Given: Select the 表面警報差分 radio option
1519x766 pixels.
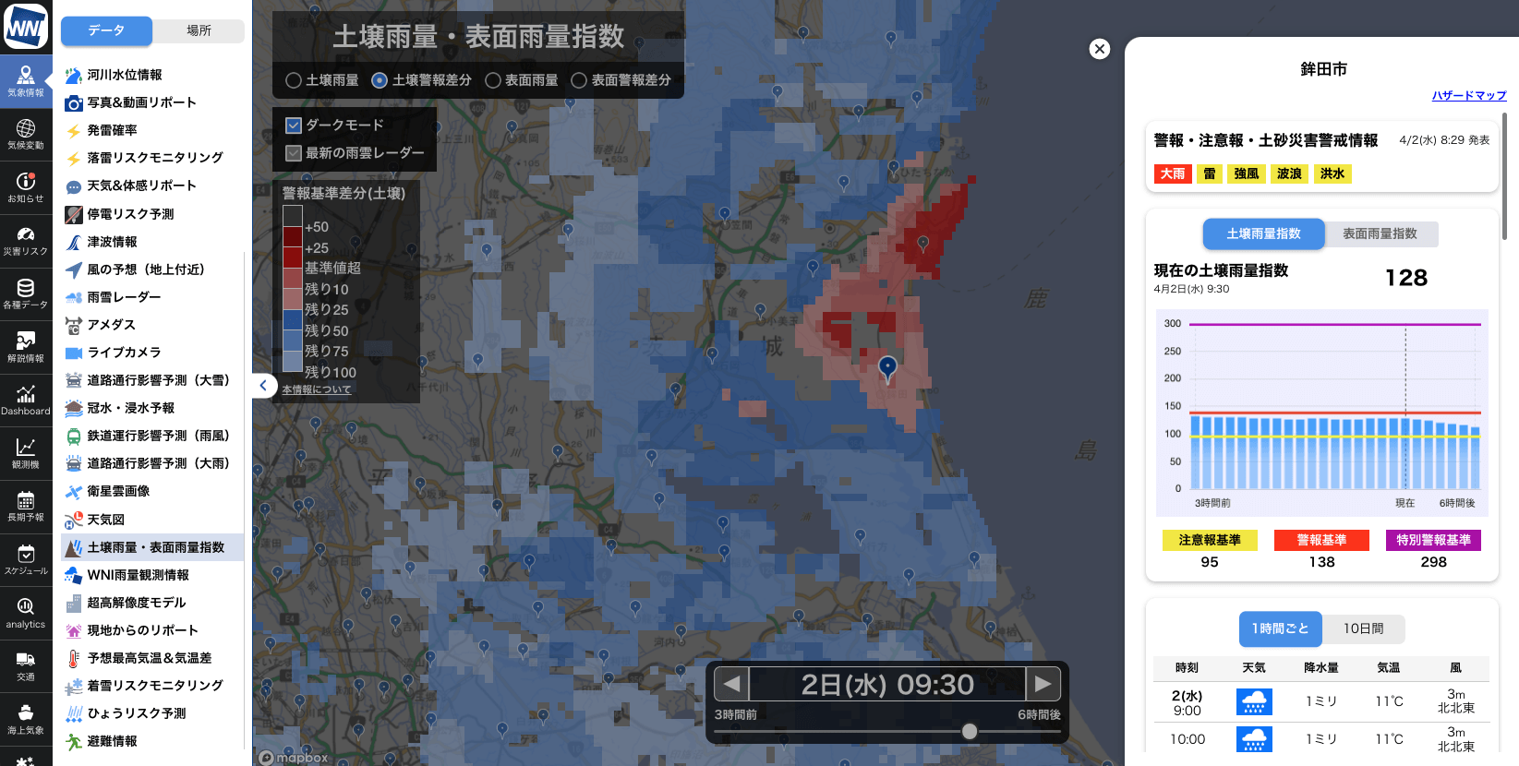Looking at the screenshot, I should 579,80.
